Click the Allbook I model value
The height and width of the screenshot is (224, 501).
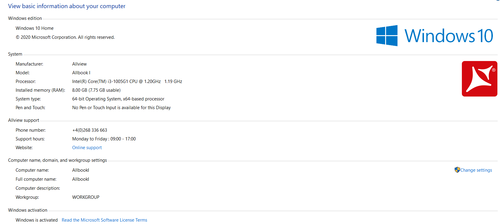[81, 73]
